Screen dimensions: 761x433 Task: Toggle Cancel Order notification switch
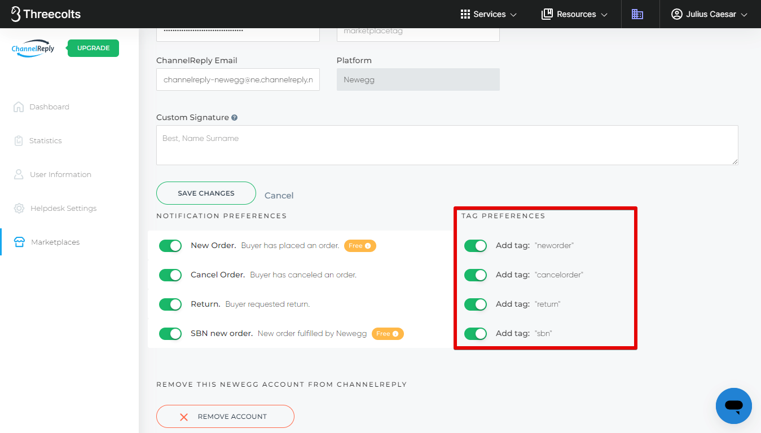tap(170, 275)
